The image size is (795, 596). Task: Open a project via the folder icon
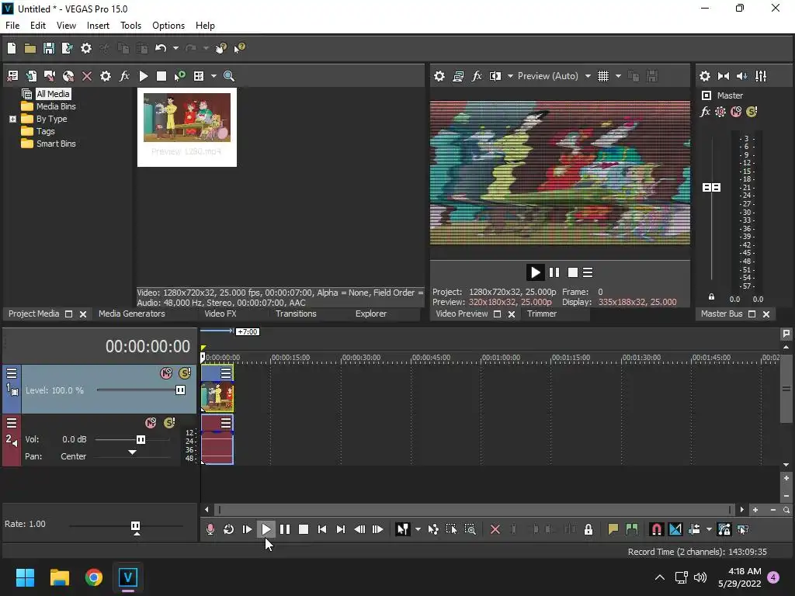(30, 48)
